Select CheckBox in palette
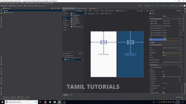 pos(77,17)
